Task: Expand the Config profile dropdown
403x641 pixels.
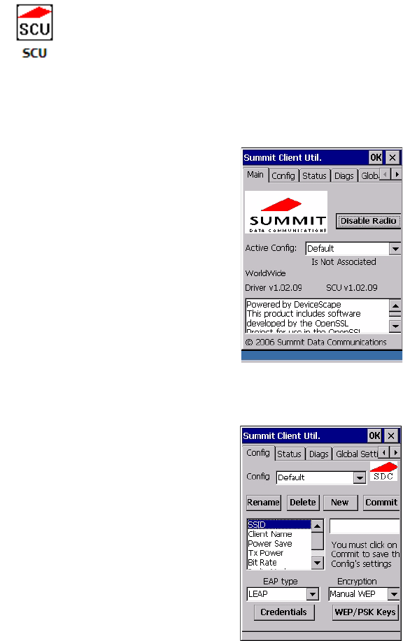Action: (359, 477)
